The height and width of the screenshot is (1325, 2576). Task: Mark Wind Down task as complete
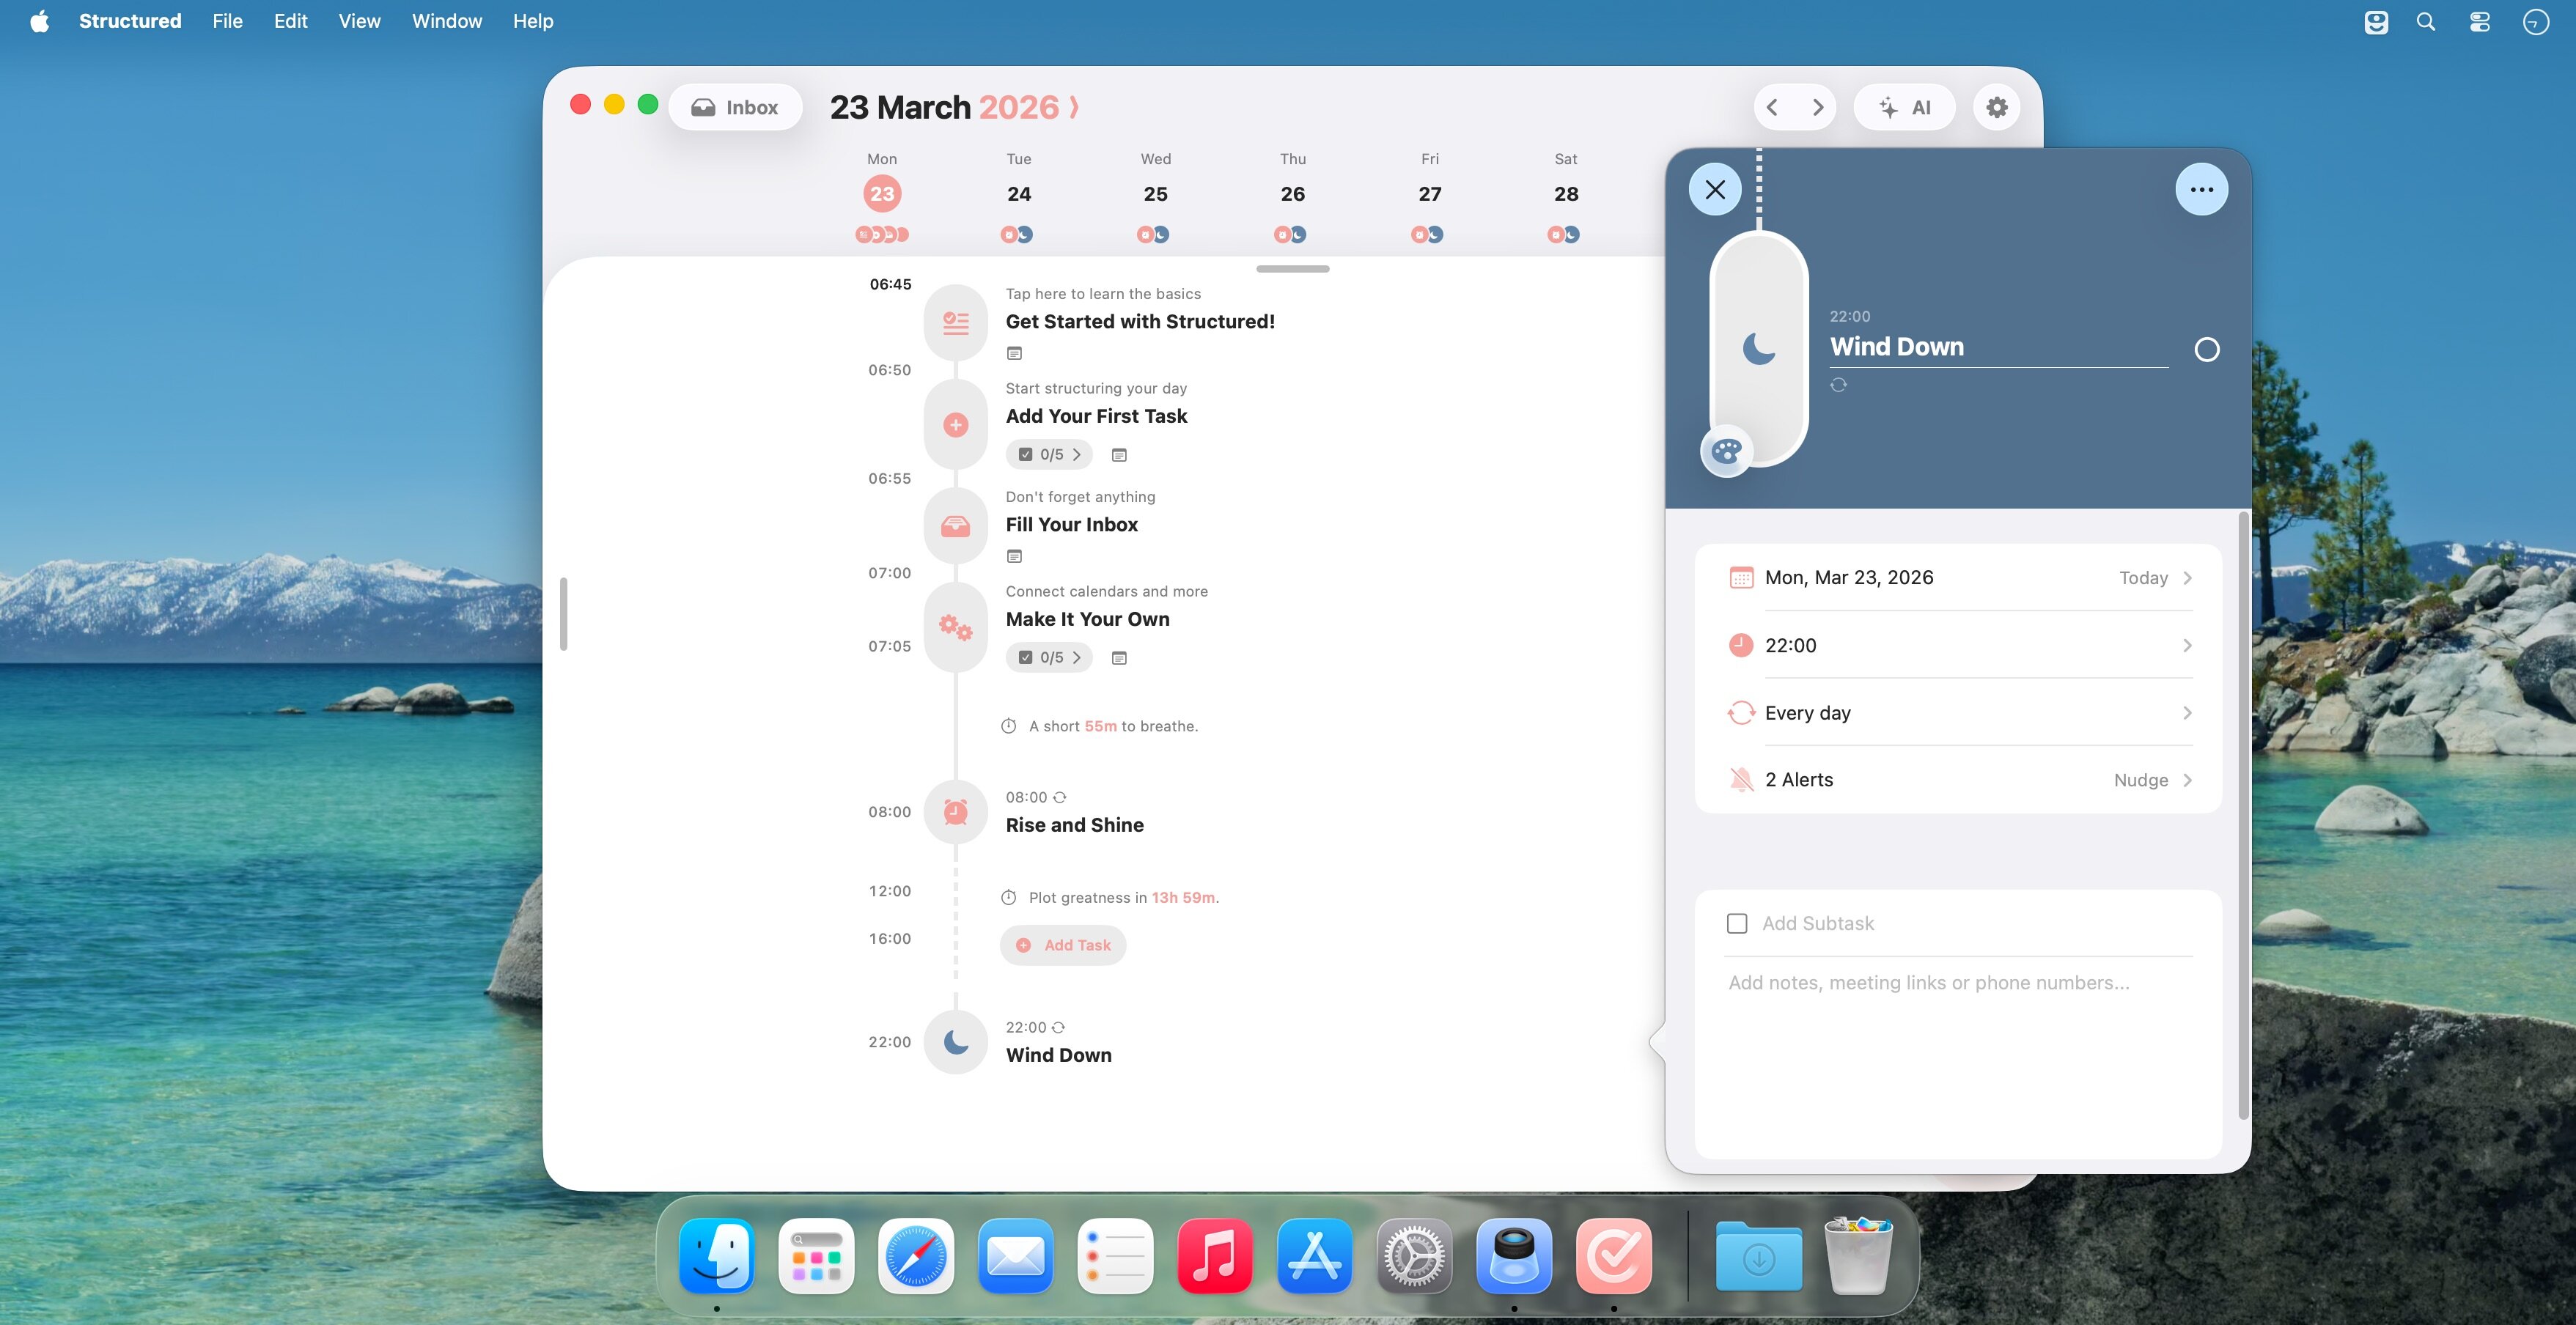(2206, 350)
